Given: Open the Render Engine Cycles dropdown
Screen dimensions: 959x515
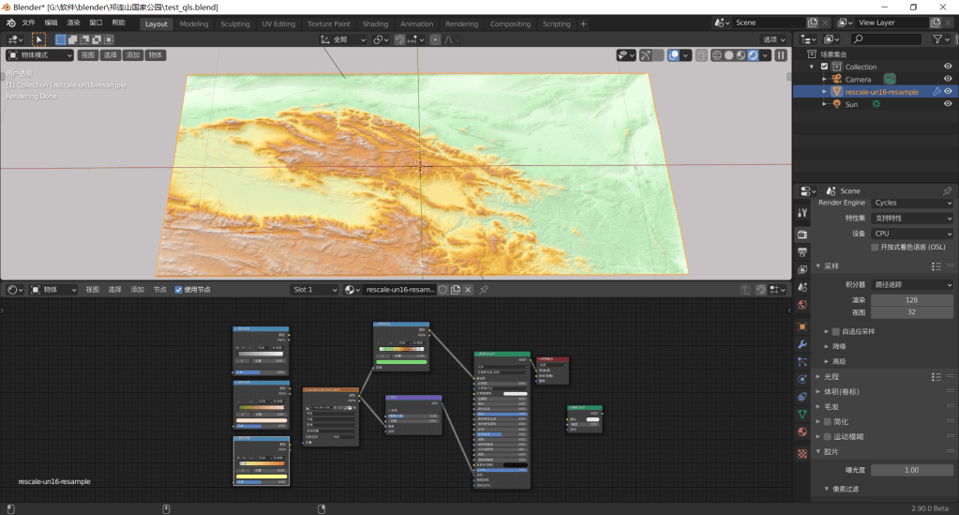Looking at the screenshot, I should click(912, 203).
